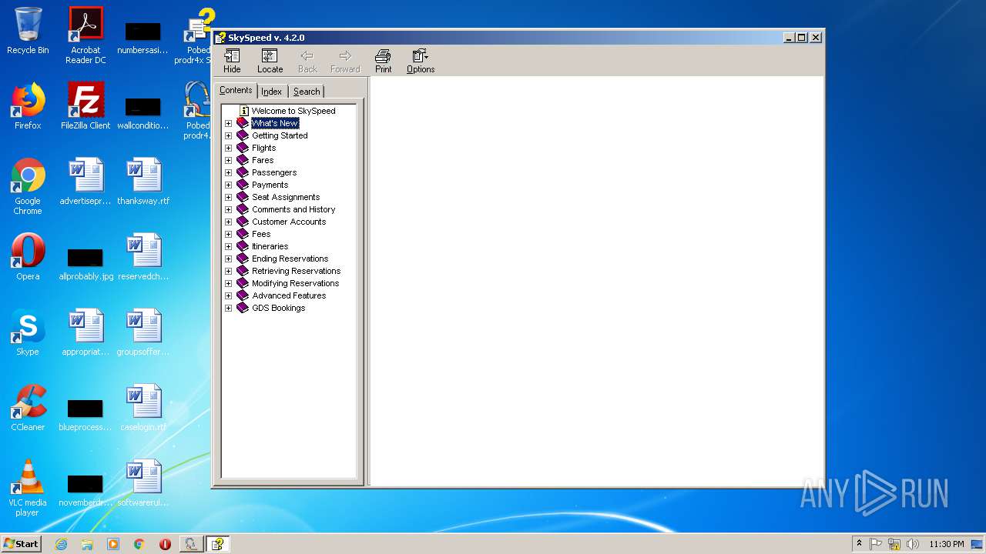Select the Advanced Features topic label
Screen dimensions: 986x554
[x=289, y=295]
